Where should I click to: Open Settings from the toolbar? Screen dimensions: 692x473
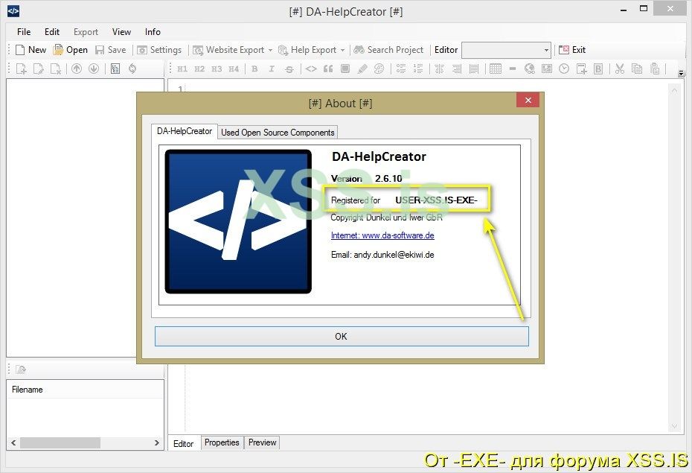click(x=159, y=50)
